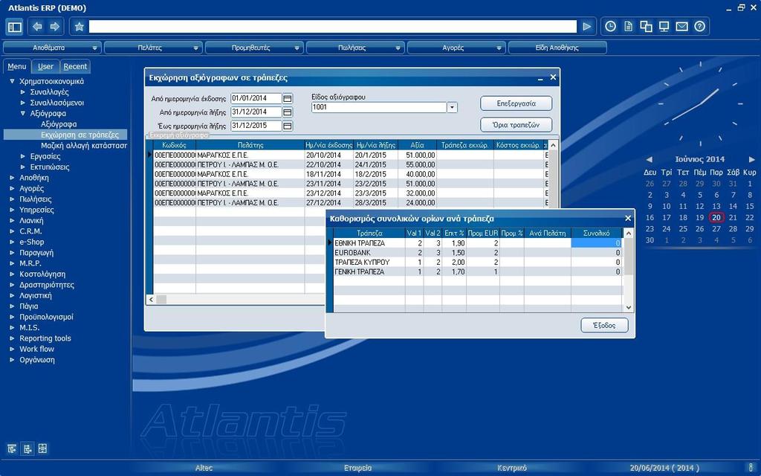This screenshot has width=761, height=476.
Task: Run the command with the play arrow icon
Action: 587,27
